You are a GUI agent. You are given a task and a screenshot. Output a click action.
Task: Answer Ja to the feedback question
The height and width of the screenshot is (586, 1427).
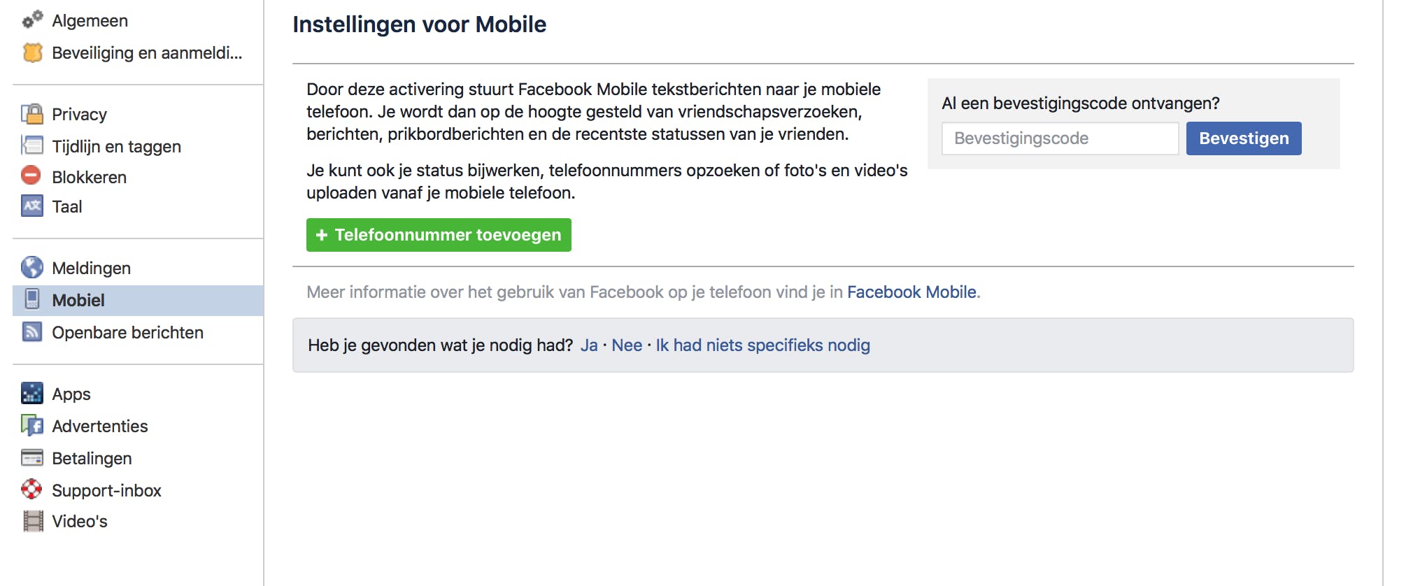589,345
